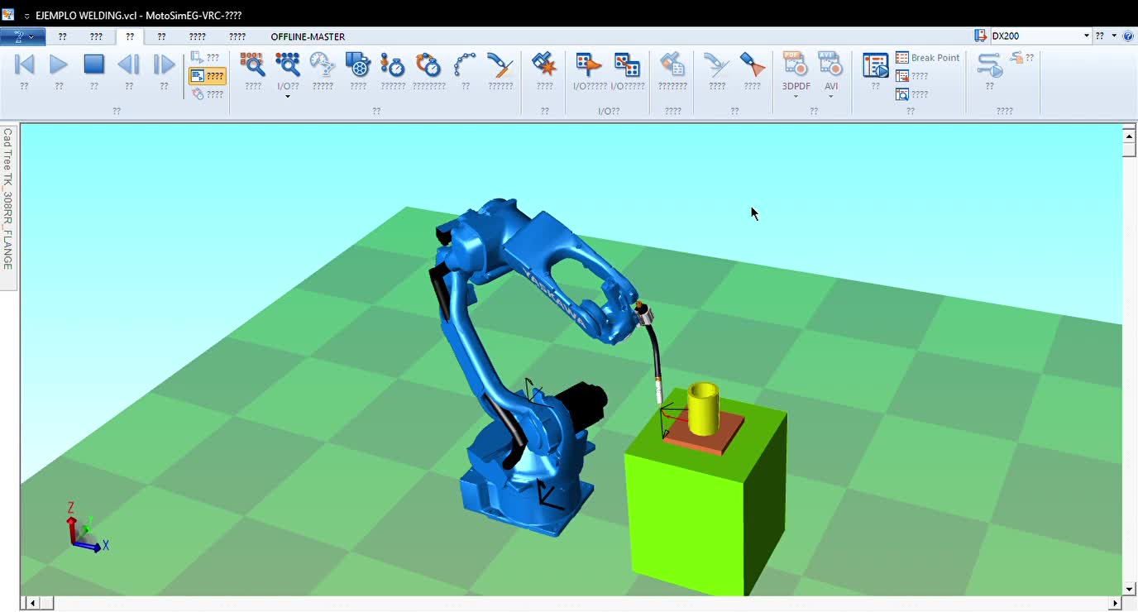Switch to the OFFLINE-MASTER tab
1138x612 pixels.
coord(308,36)
